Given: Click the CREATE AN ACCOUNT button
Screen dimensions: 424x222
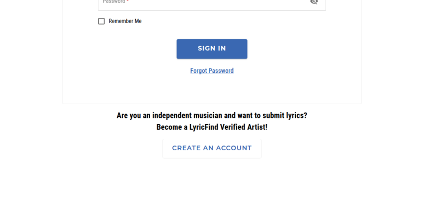Looking at the screenshot, I should [212, 148].
